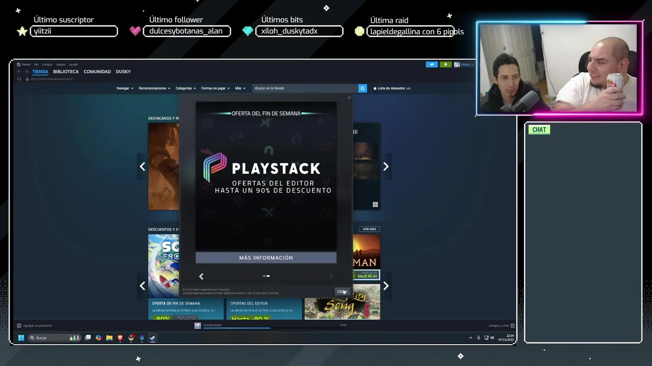Click the microphone icon in system tray
652x366 pixels.
tap(478, 338)
